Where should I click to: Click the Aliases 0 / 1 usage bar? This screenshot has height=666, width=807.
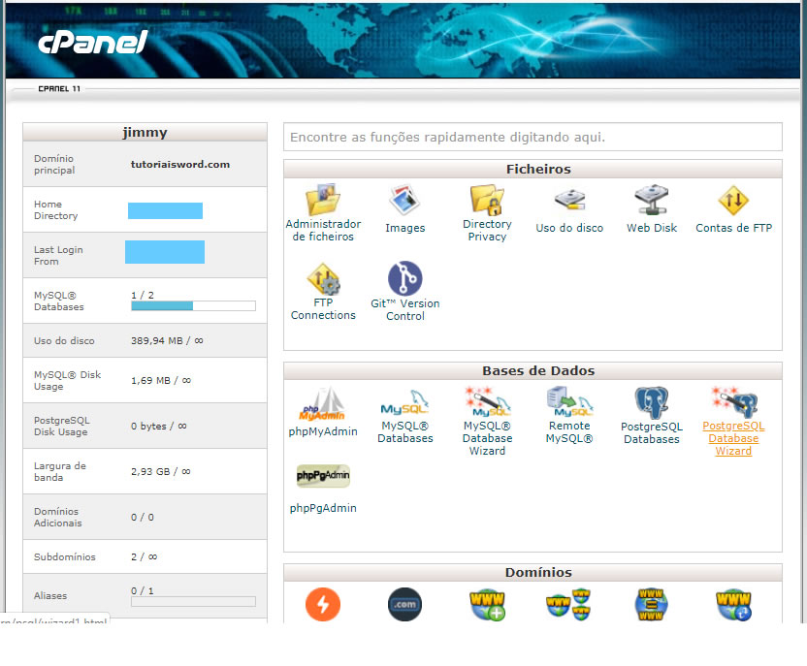click(193, 602)
